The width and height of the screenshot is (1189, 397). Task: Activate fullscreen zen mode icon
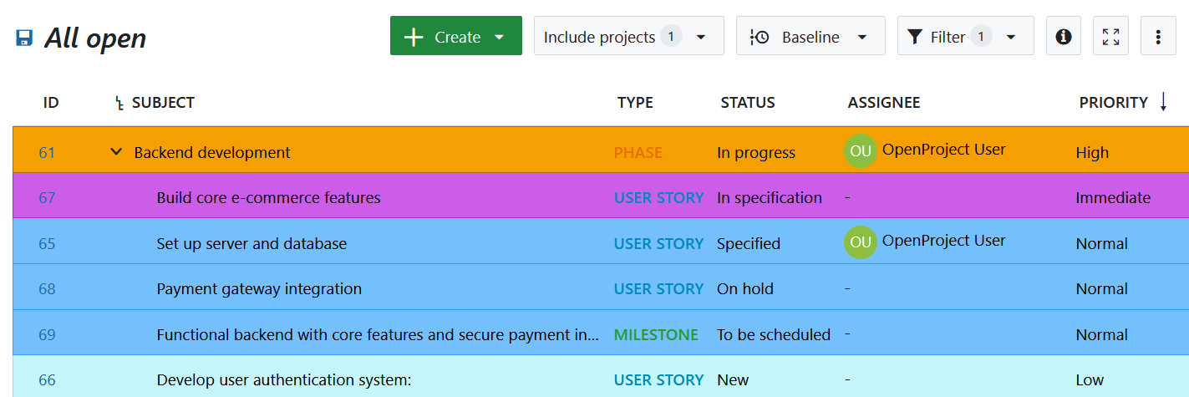click(x=1110, y=37)
